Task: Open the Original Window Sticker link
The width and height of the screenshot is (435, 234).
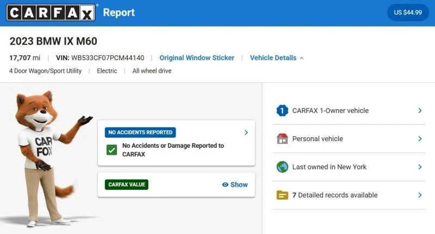Action: pyautogui.click(x=197, y=58)
